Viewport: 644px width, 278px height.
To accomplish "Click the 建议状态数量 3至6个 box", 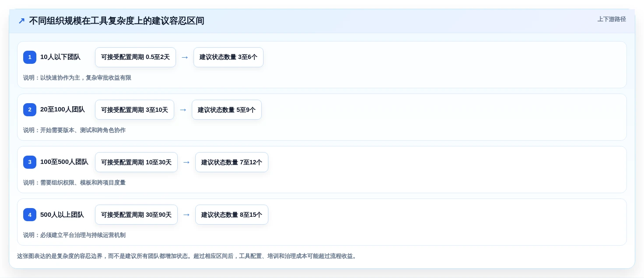I will click(229, 57).
